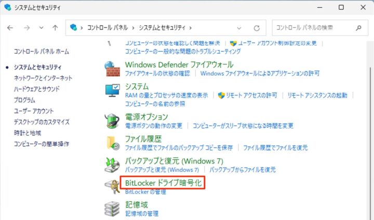Image resolution: width=374 pixels, height=220 pixels.
Task: Open recent locations dropdown arrow
Action: coord(41,28)
